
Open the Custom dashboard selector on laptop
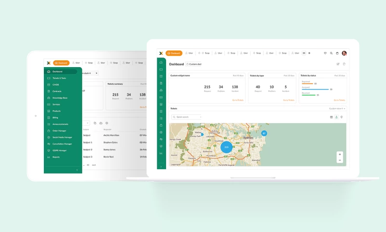[194, 64]
